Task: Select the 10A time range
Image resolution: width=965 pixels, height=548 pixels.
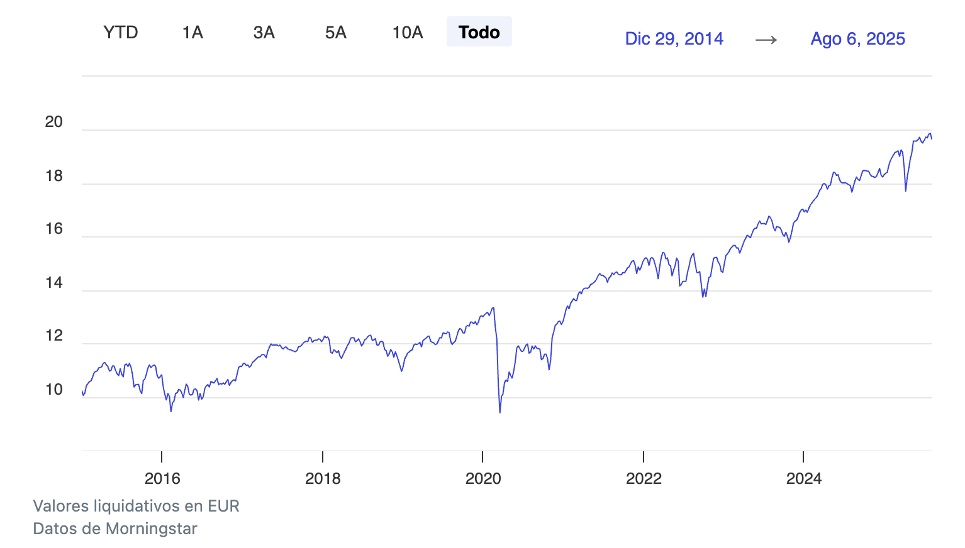Action: [x=408, y=32]
